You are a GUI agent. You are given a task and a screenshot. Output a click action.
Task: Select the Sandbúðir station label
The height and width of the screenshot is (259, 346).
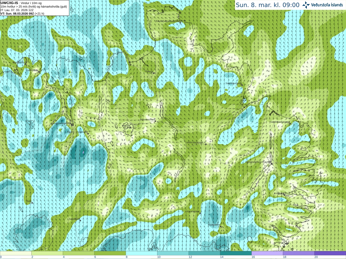(74, 219)
